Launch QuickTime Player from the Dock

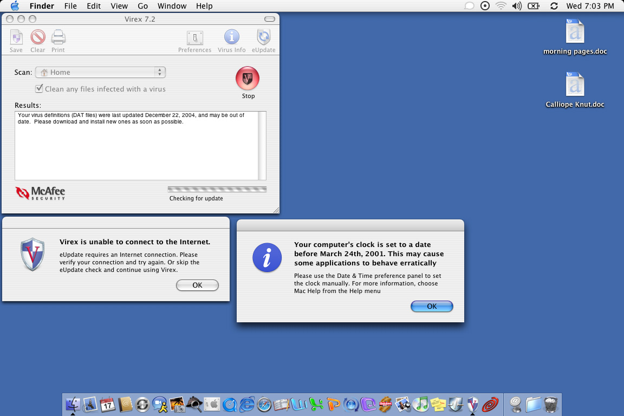pyautogui.click(x=229, y=405)
